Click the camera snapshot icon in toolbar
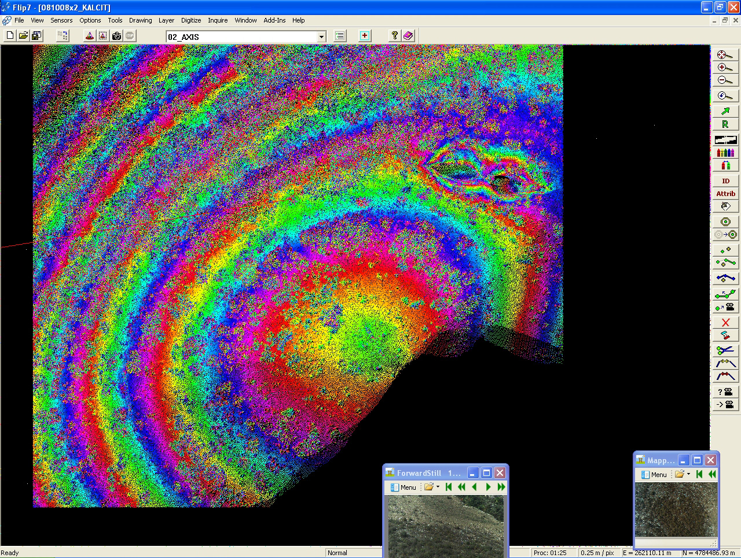 tap(116, 36)
